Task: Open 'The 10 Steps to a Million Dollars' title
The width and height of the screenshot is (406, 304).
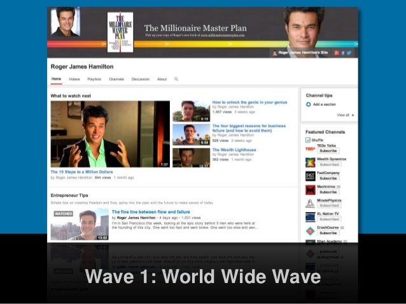Action: pyautogui.click(x=82, y=172)
